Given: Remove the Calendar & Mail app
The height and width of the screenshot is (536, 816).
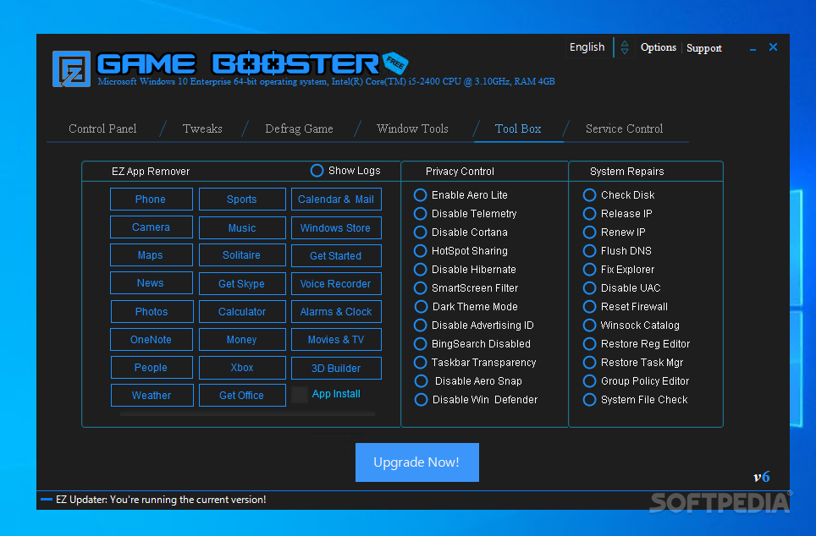Looking at the screenshot, I should coord(336,200).
